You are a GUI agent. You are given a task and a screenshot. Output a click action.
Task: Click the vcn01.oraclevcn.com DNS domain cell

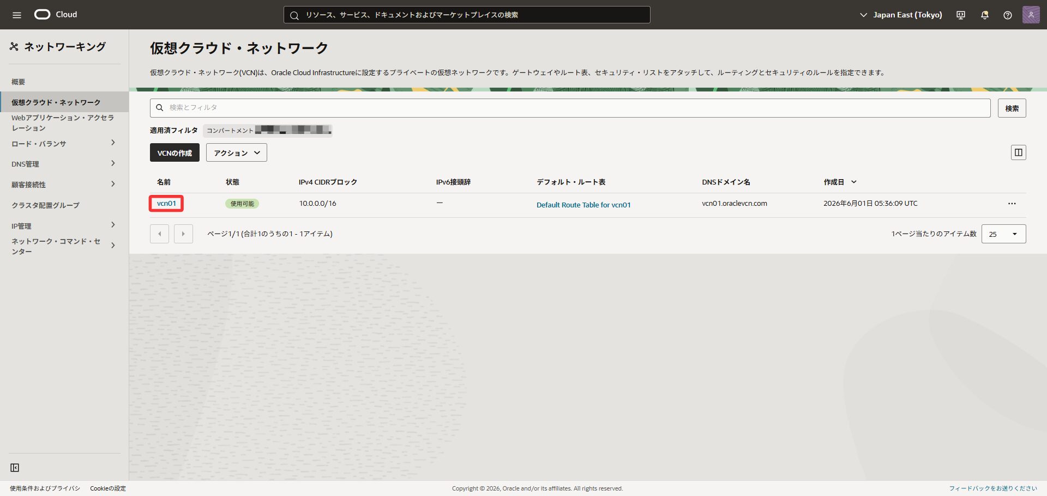pyautogui.click(x=734, y=204)
